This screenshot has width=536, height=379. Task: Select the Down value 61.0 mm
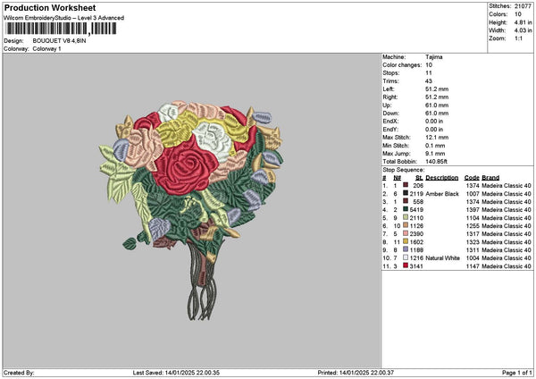pyautogui.click(x=437, y=114)
